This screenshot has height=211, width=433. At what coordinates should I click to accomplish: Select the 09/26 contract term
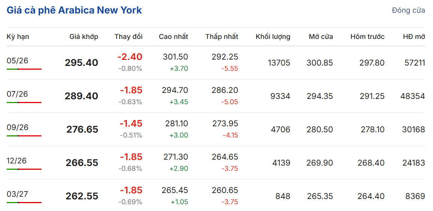18,127
